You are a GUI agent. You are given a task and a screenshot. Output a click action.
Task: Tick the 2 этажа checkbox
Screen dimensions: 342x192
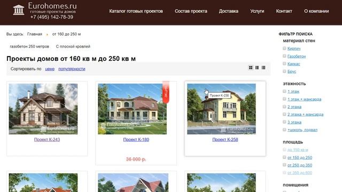point(284,107)
